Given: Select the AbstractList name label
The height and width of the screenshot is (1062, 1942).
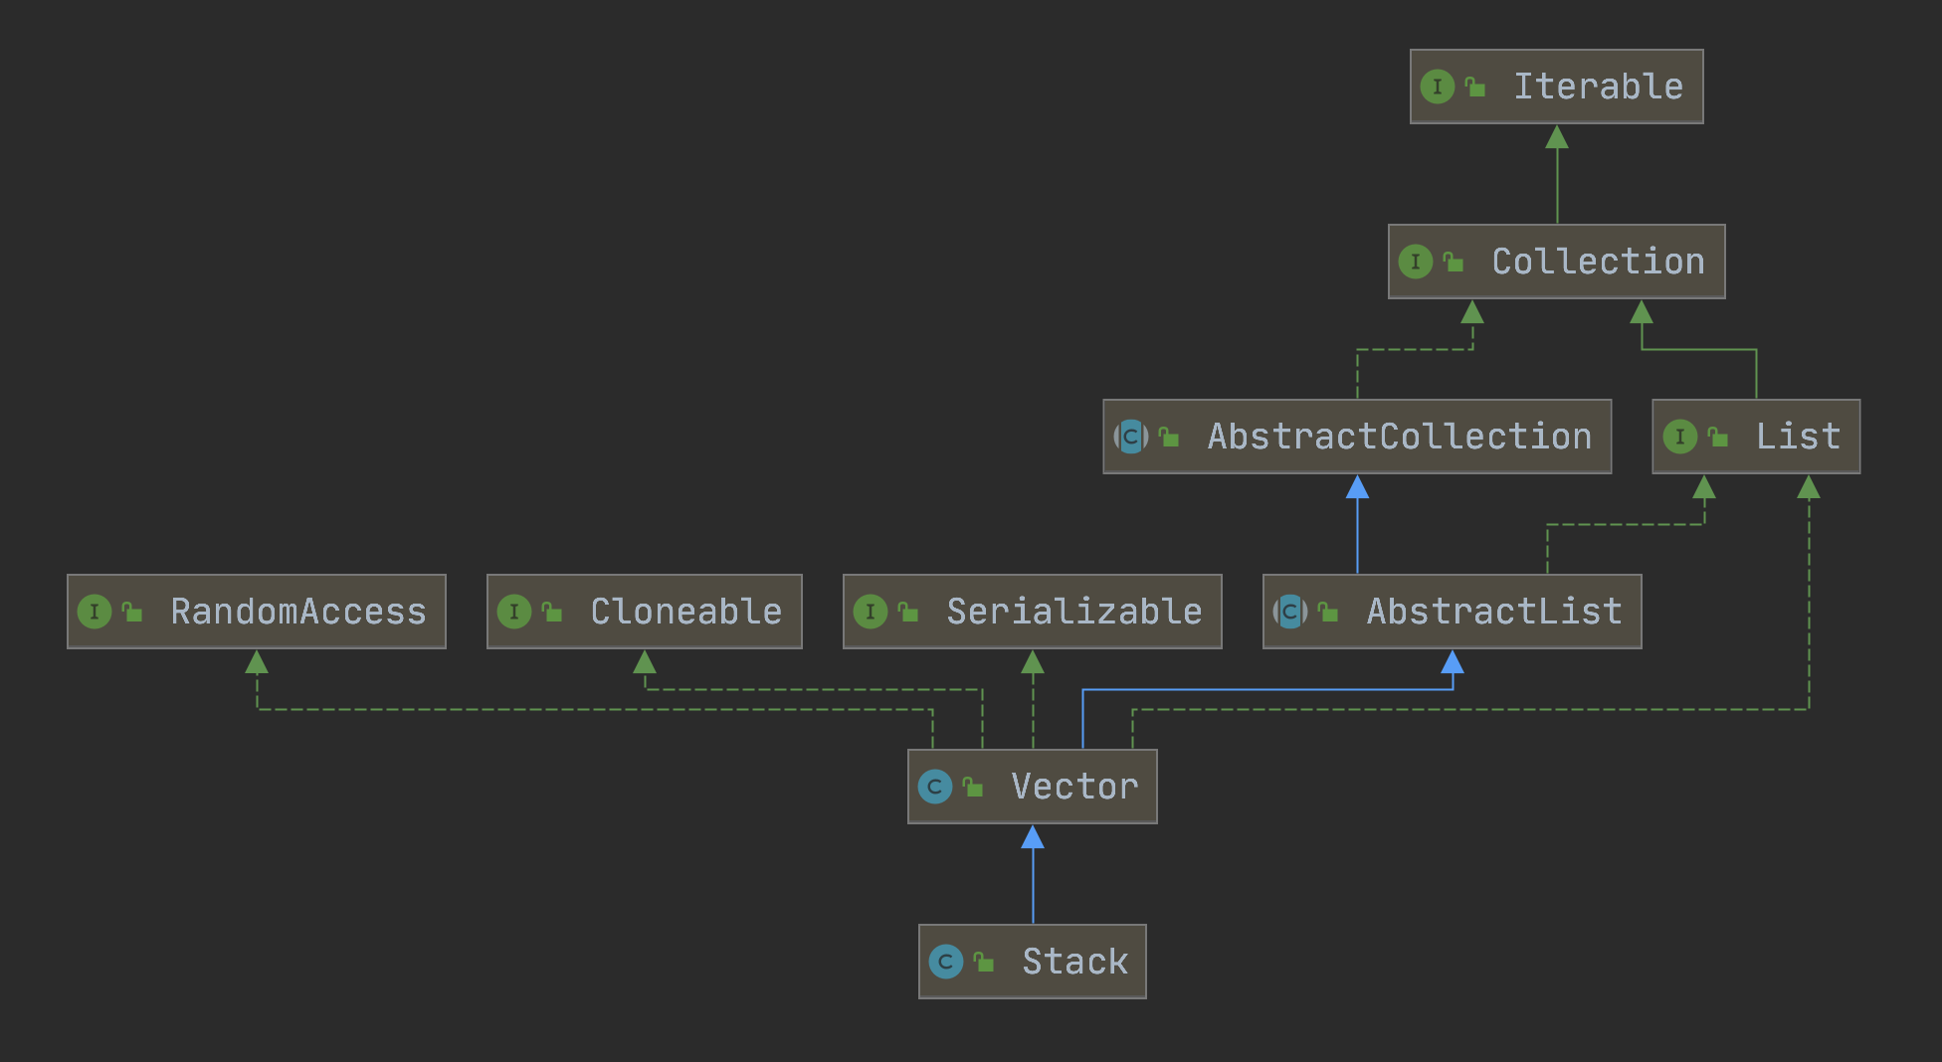Looking at the screenshot, I should pyautogui.click(x=1493, y=612).
